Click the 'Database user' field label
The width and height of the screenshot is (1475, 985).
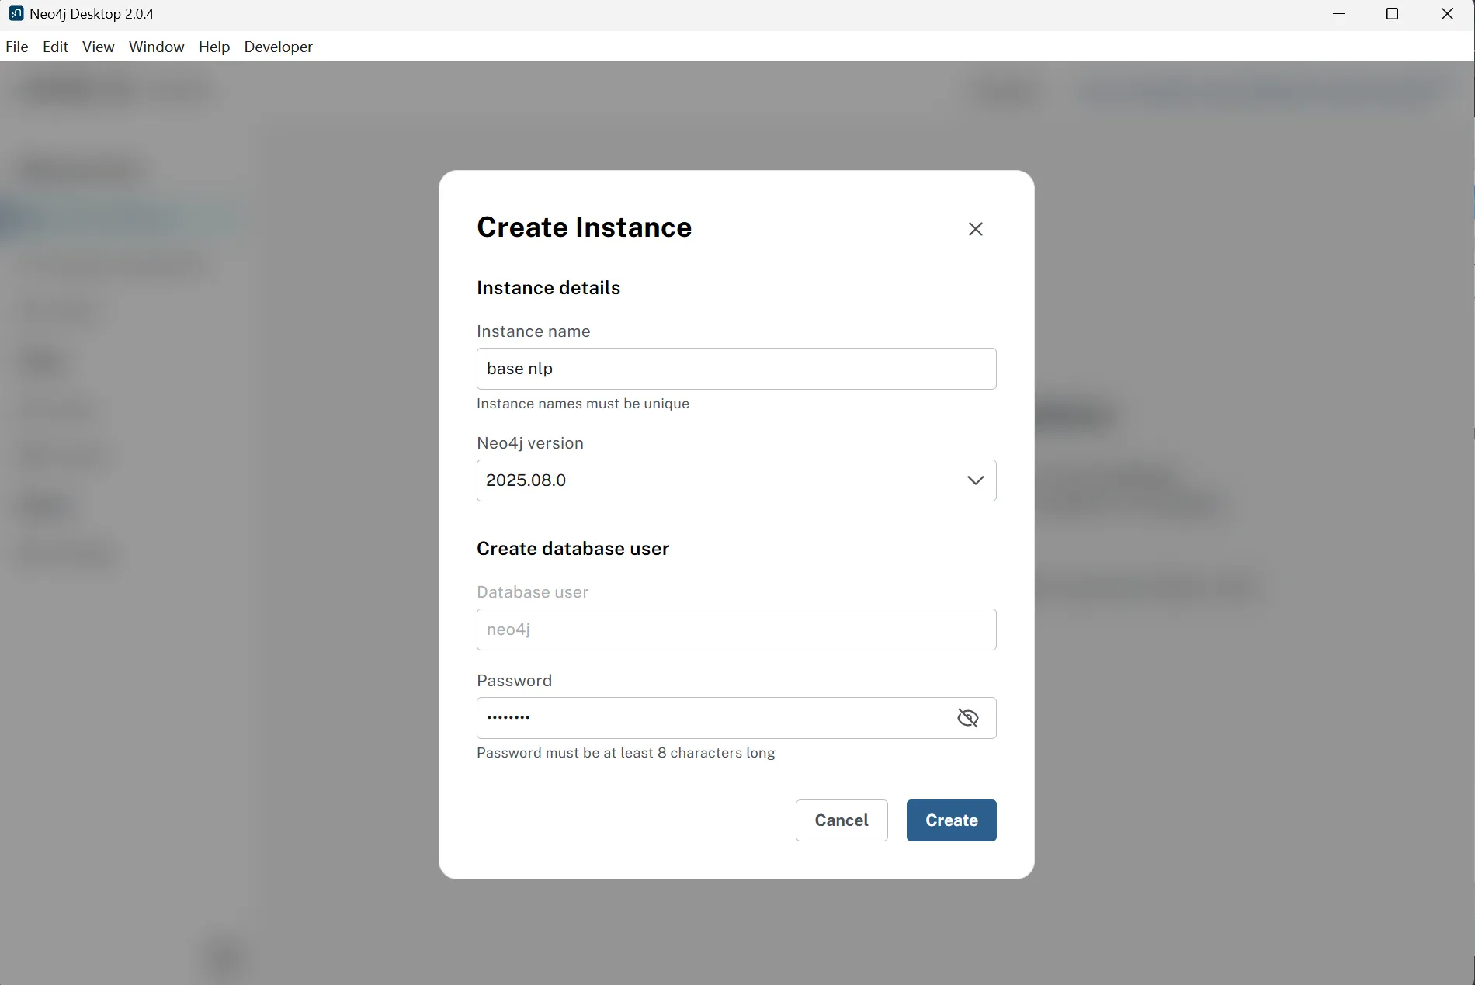(533, 592)
